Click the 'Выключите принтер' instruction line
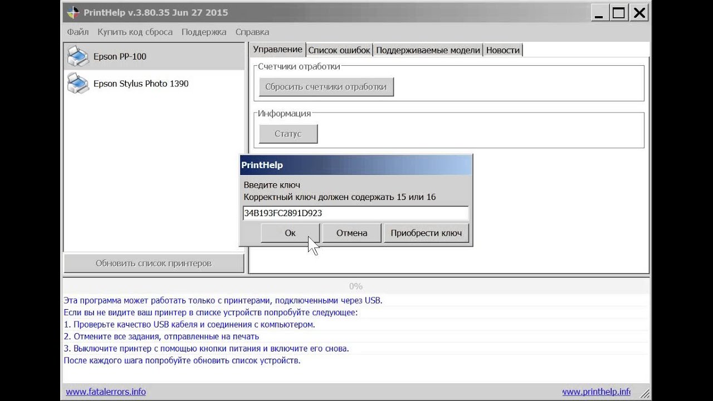Screen dimensions: 713x401 206,349
